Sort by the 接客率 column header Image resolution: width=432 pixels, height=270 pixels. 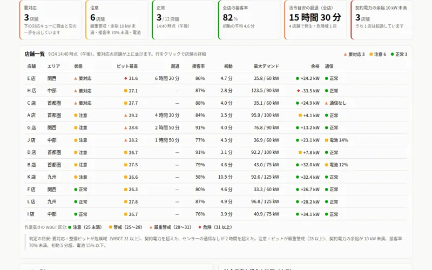click(x=198, y=66)
